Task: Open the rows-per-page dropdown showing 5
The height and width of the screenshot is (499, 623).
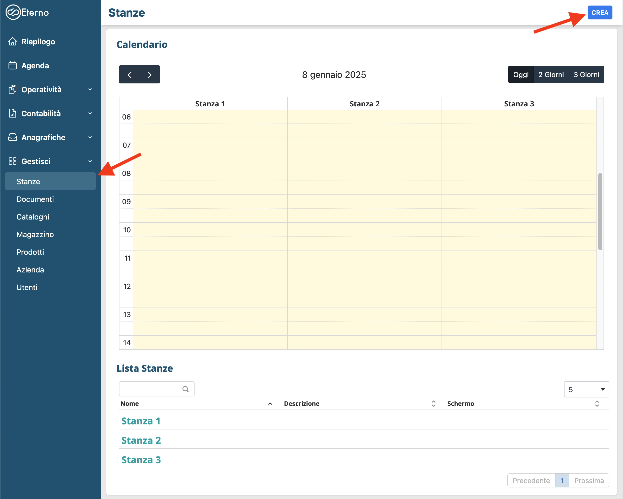Action: click(x=586, y=389)
